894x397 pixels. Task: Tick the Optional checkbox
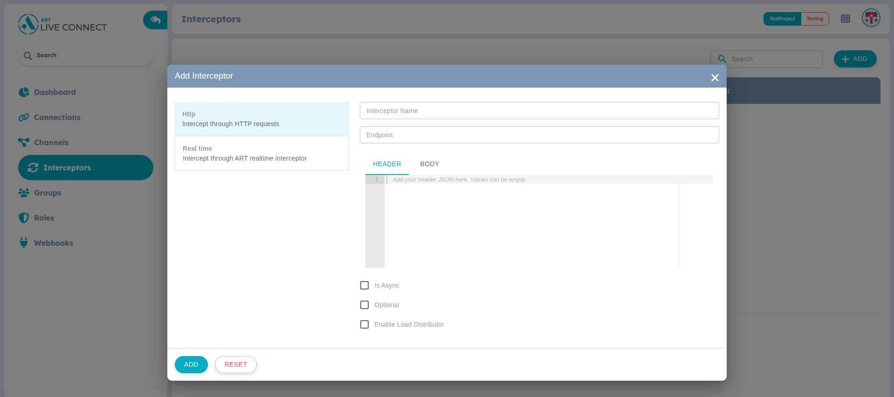364,305
